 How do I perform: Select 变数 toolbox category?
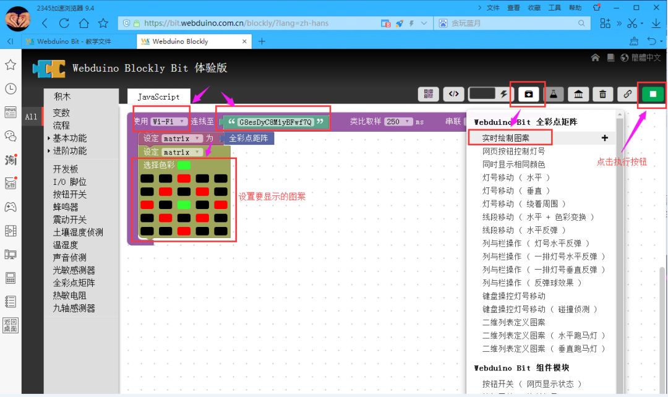coord(61,113)
